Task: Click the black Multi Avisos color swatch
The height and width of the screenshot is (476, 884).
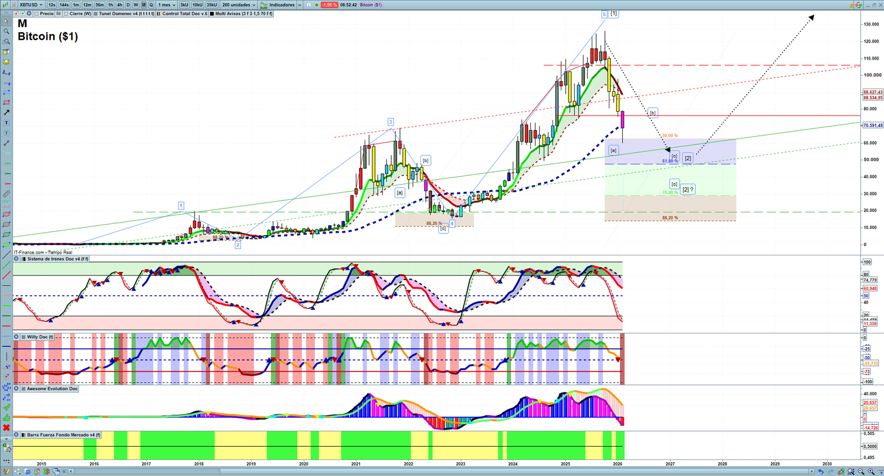Action: 212,14
